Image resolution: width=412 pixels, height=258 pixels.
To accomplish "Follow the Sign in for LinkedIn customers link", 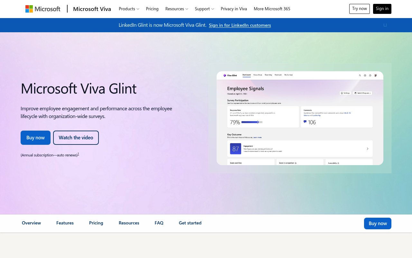I will 240,25.
